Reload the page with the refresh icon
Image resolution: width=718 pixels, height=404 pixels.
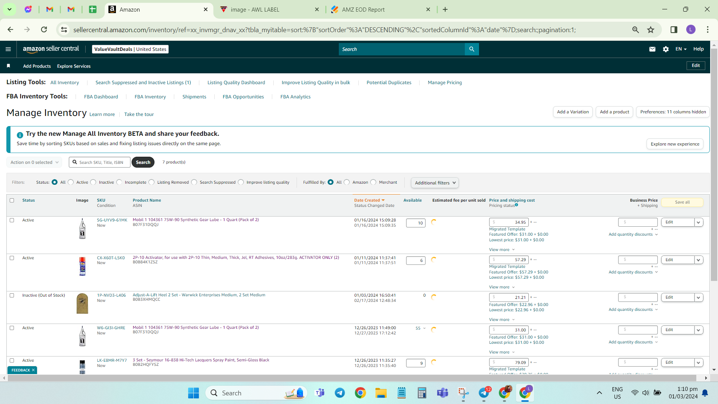click(x=44, y=30)
